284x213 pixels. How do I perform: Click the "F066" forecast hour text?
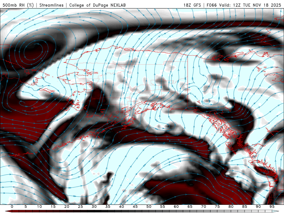[212, 5]
